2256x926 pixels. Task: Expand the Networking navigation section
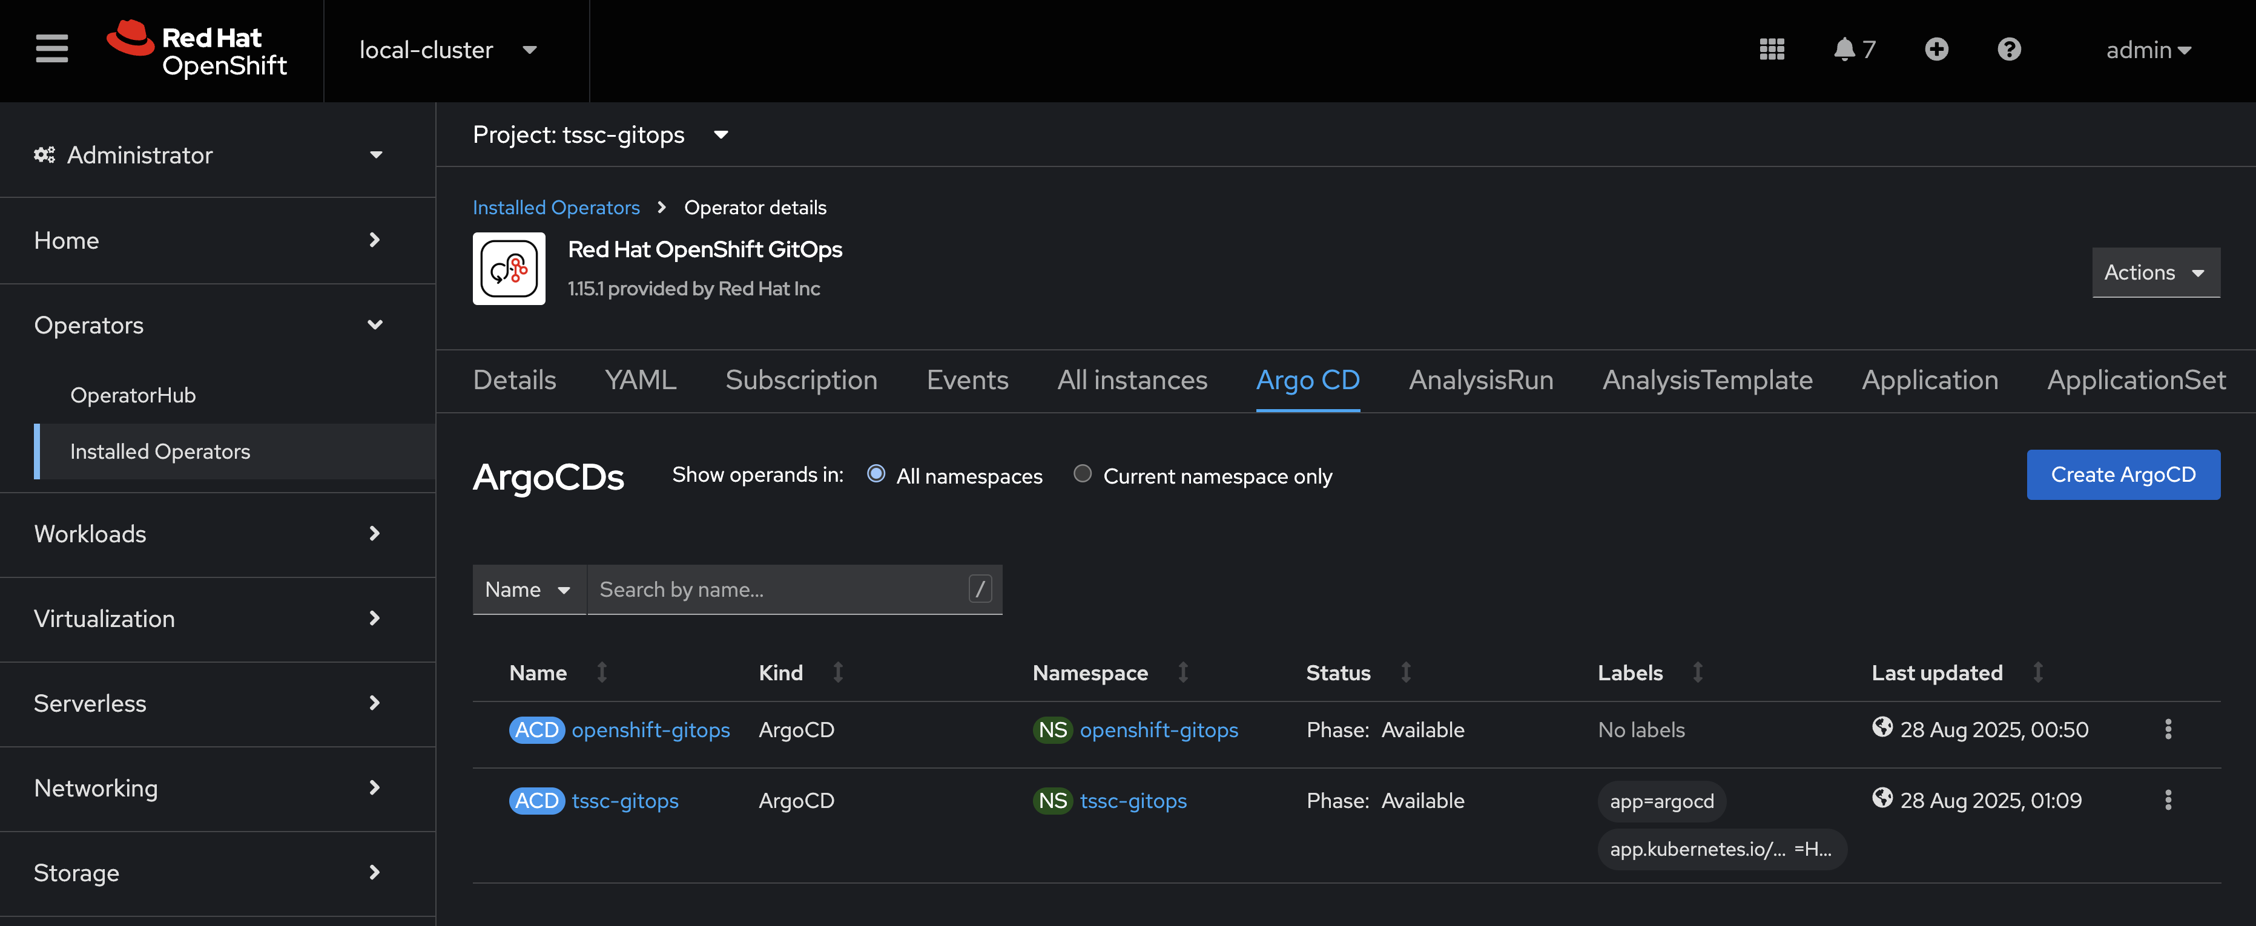point(208,789)
